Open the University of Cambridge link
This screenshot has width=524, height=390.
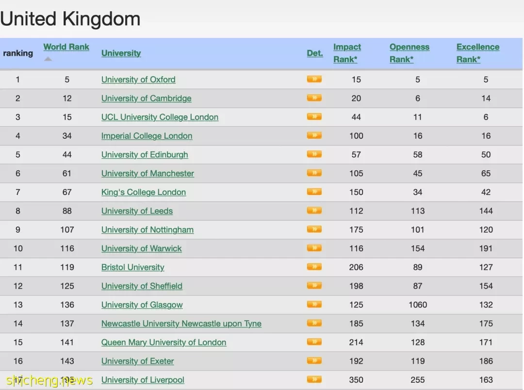[147, 98]
